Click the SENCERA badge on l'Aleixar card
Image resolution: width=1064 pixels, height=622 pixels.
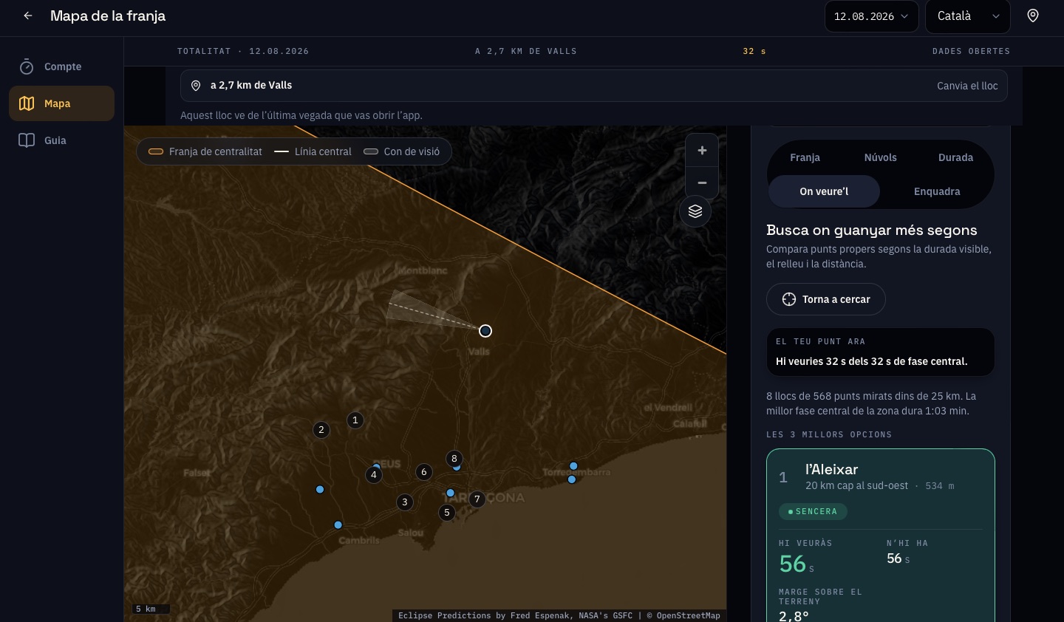click(813, 511)
